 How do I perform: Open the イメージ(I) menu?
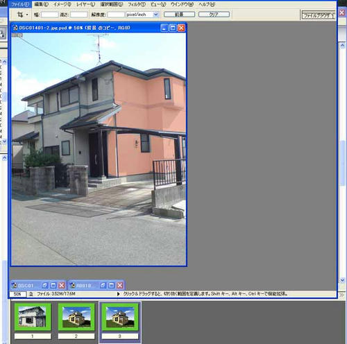(x=62, y=4)
